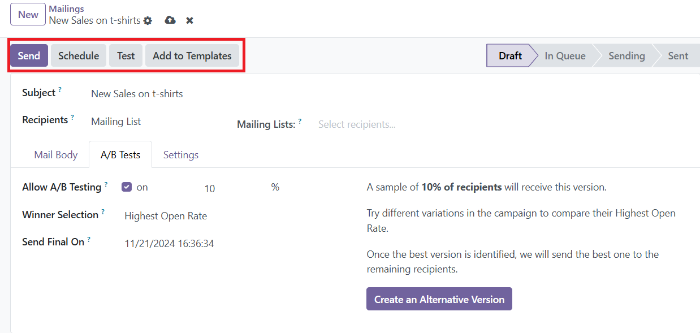The width and height of the screenshot is (700, 333).
Task: Open the Subject field help tooltip
Action: coord(60,89)
